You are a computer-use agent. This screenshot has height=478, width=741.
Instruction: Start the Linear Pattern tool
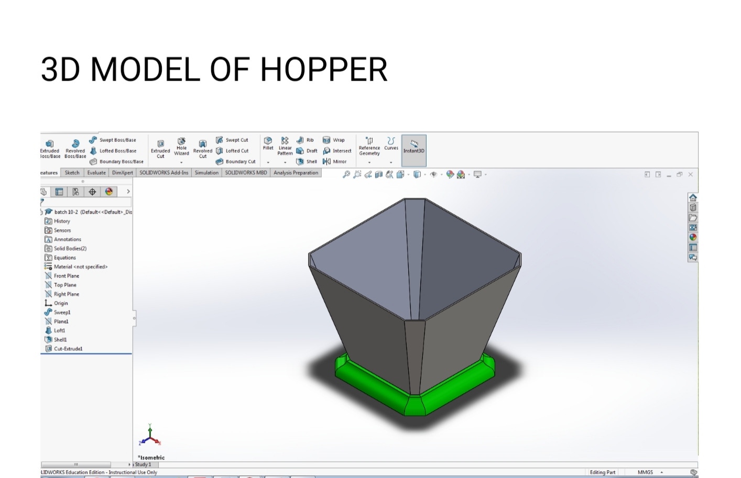[x=285, y=147]
